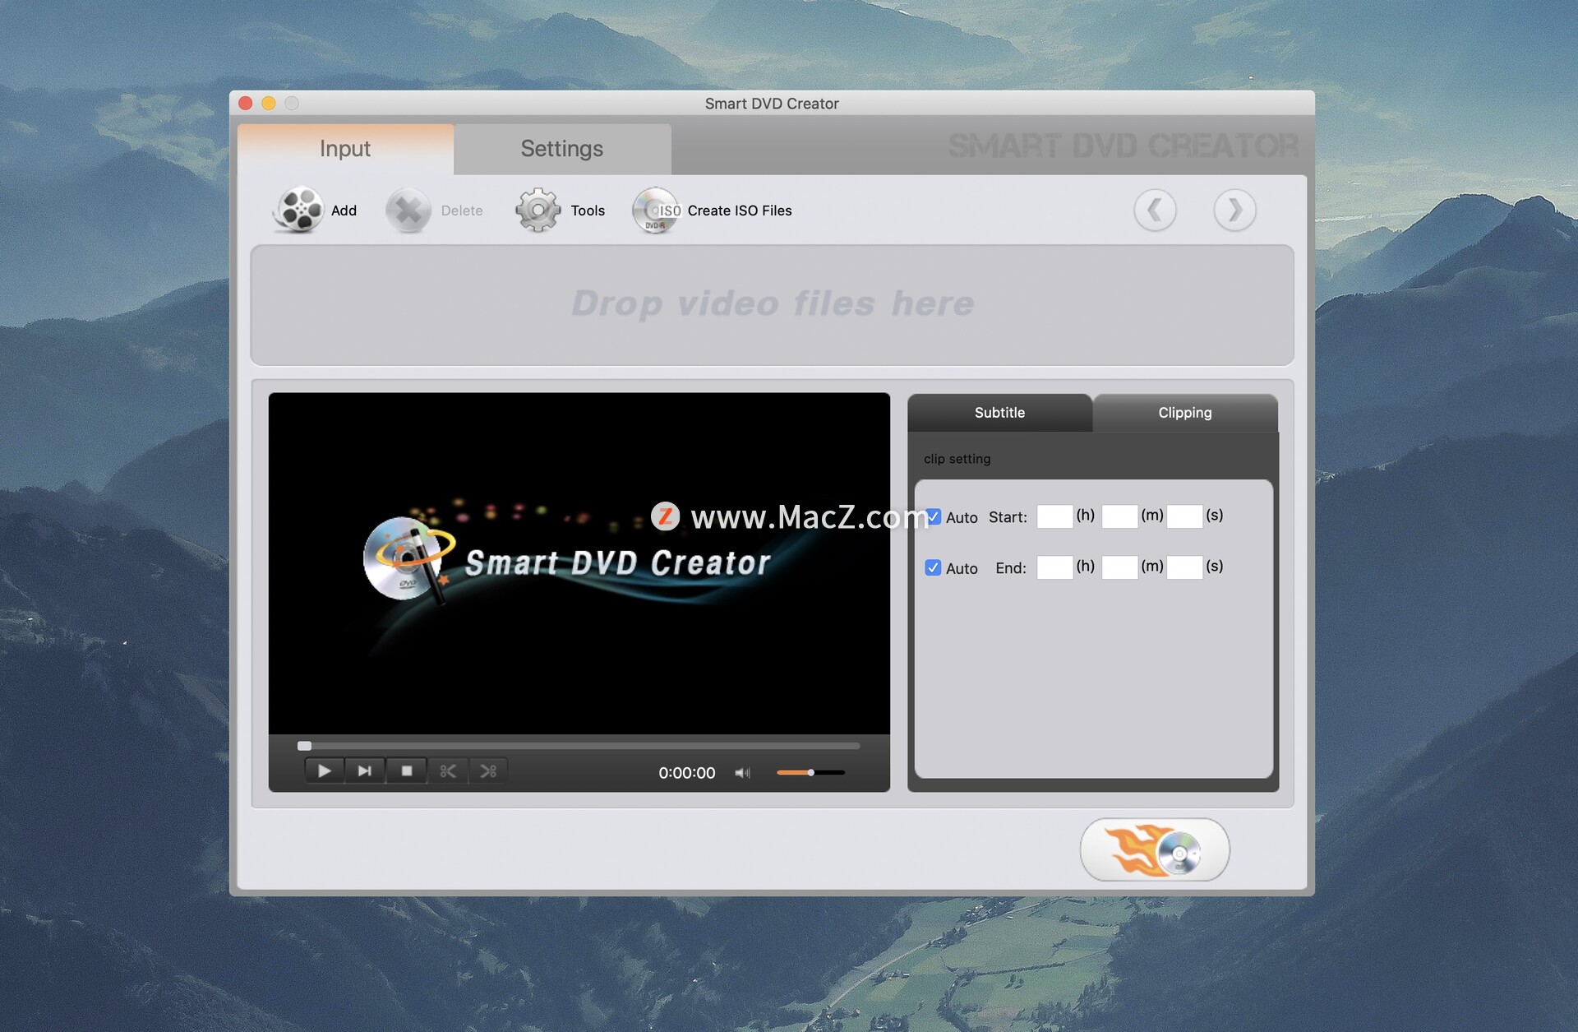1578x1032 pixels.
Task: Minimize the Smart DVD Creator window
Action: 268,103
